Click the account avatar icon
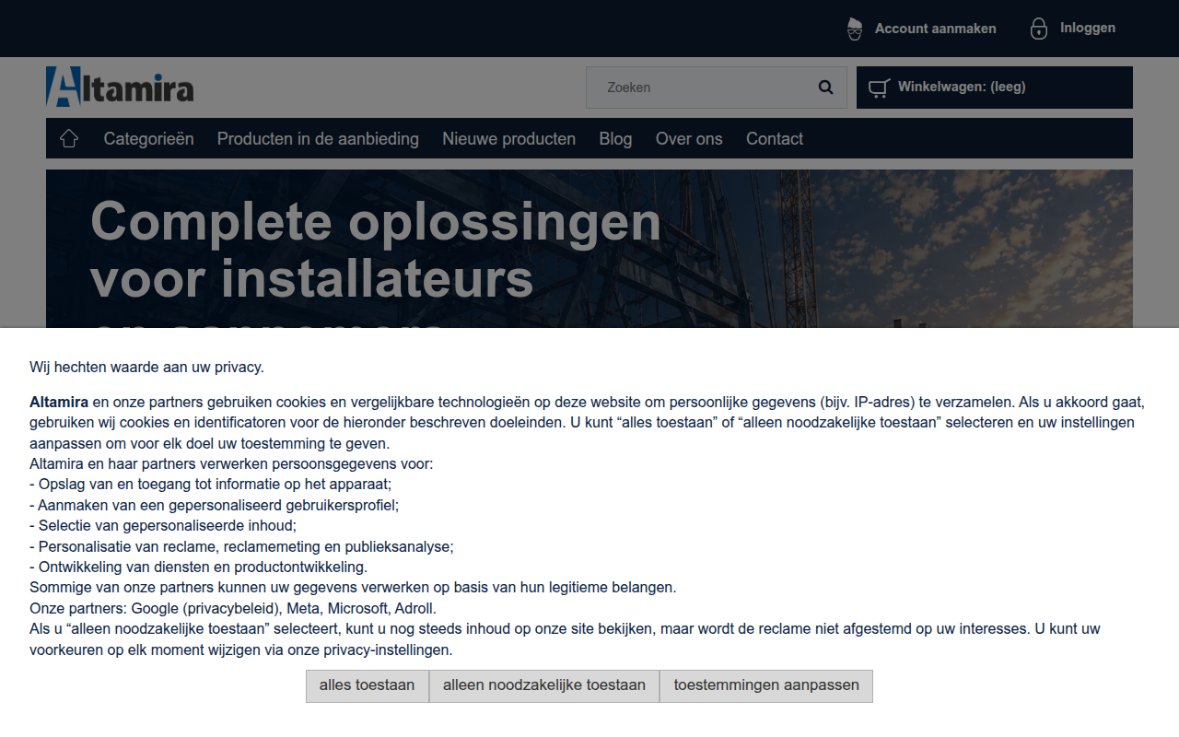 855,29
